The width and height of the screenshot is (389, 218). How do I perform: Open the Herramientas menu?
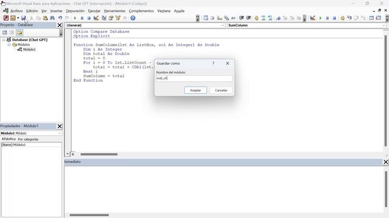pyautogui.click(x=115, y=11)
